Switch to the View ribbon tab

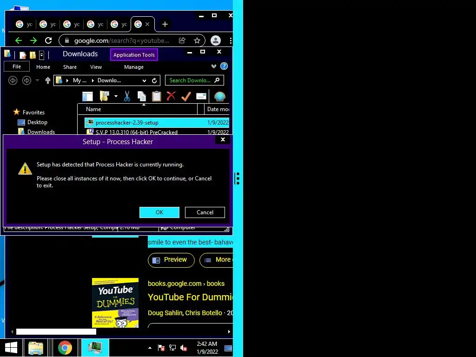[96, 67]
